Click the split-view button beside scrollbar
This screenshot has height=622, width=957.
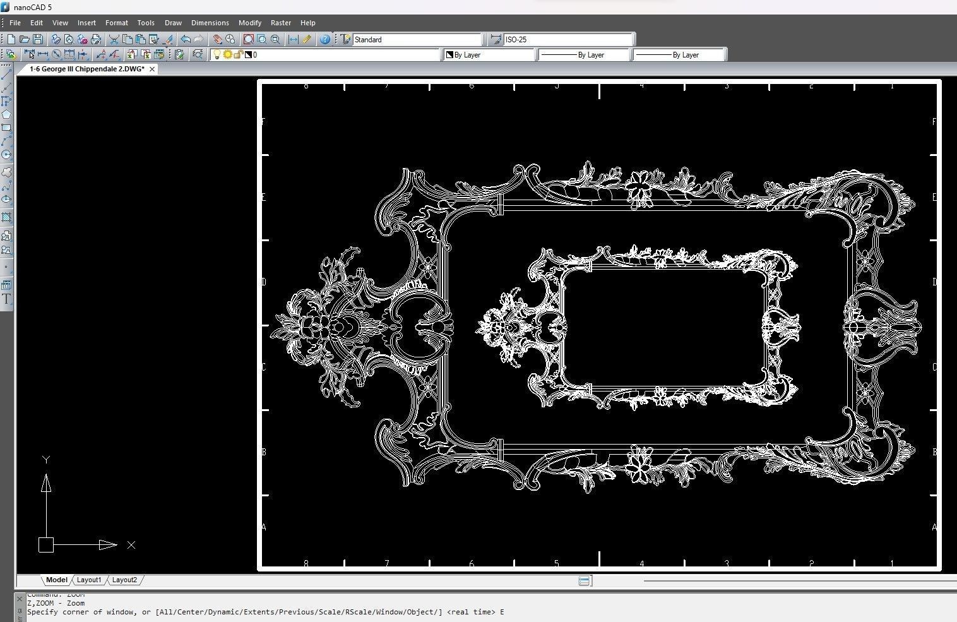tap(584, 580)
